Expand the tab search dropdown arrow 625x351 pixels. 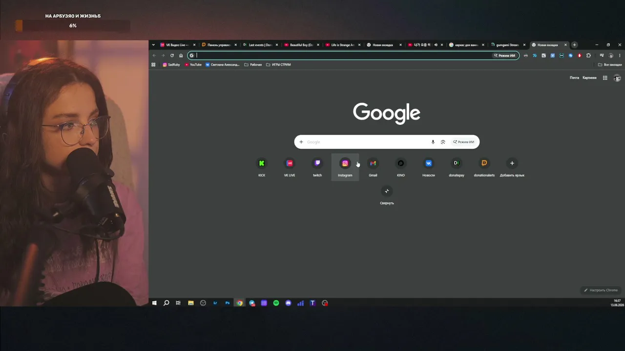[x=153, y=45]
